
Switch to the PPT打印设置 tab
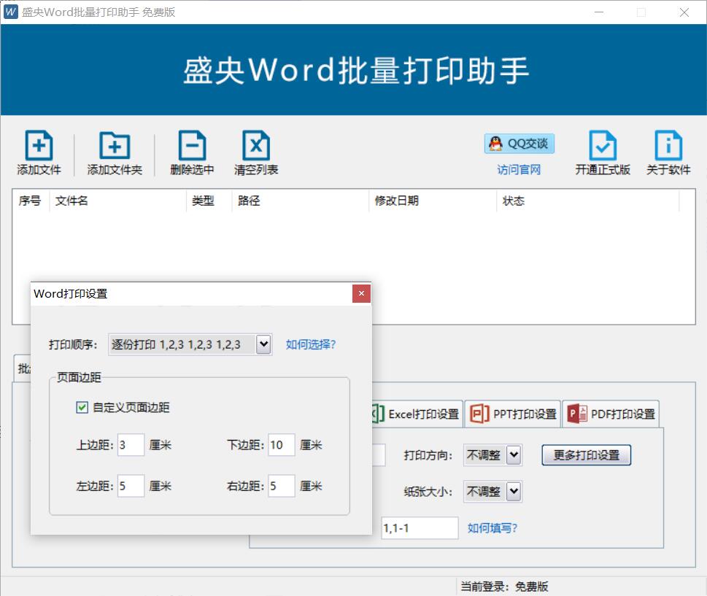(x=513, y=414)
